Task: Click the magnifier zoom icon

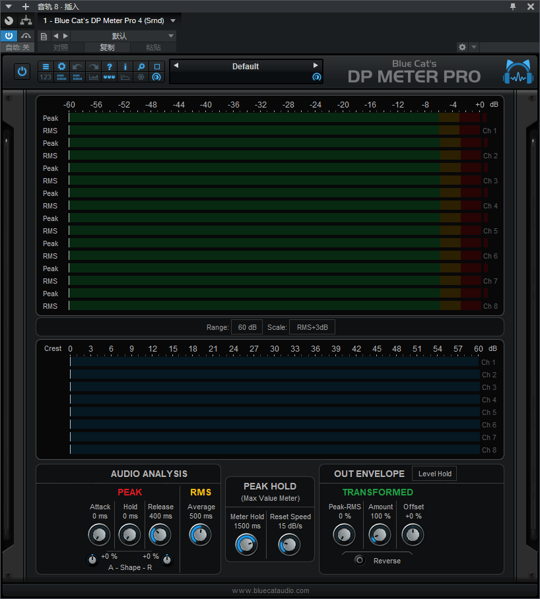Action: (141, 67)
